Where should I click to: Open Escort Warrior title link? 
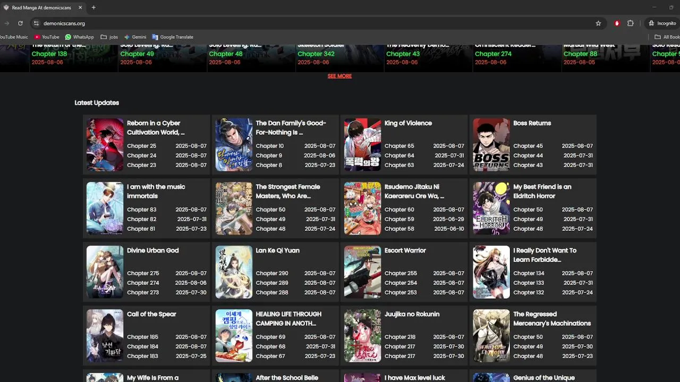tap(405, 250)
